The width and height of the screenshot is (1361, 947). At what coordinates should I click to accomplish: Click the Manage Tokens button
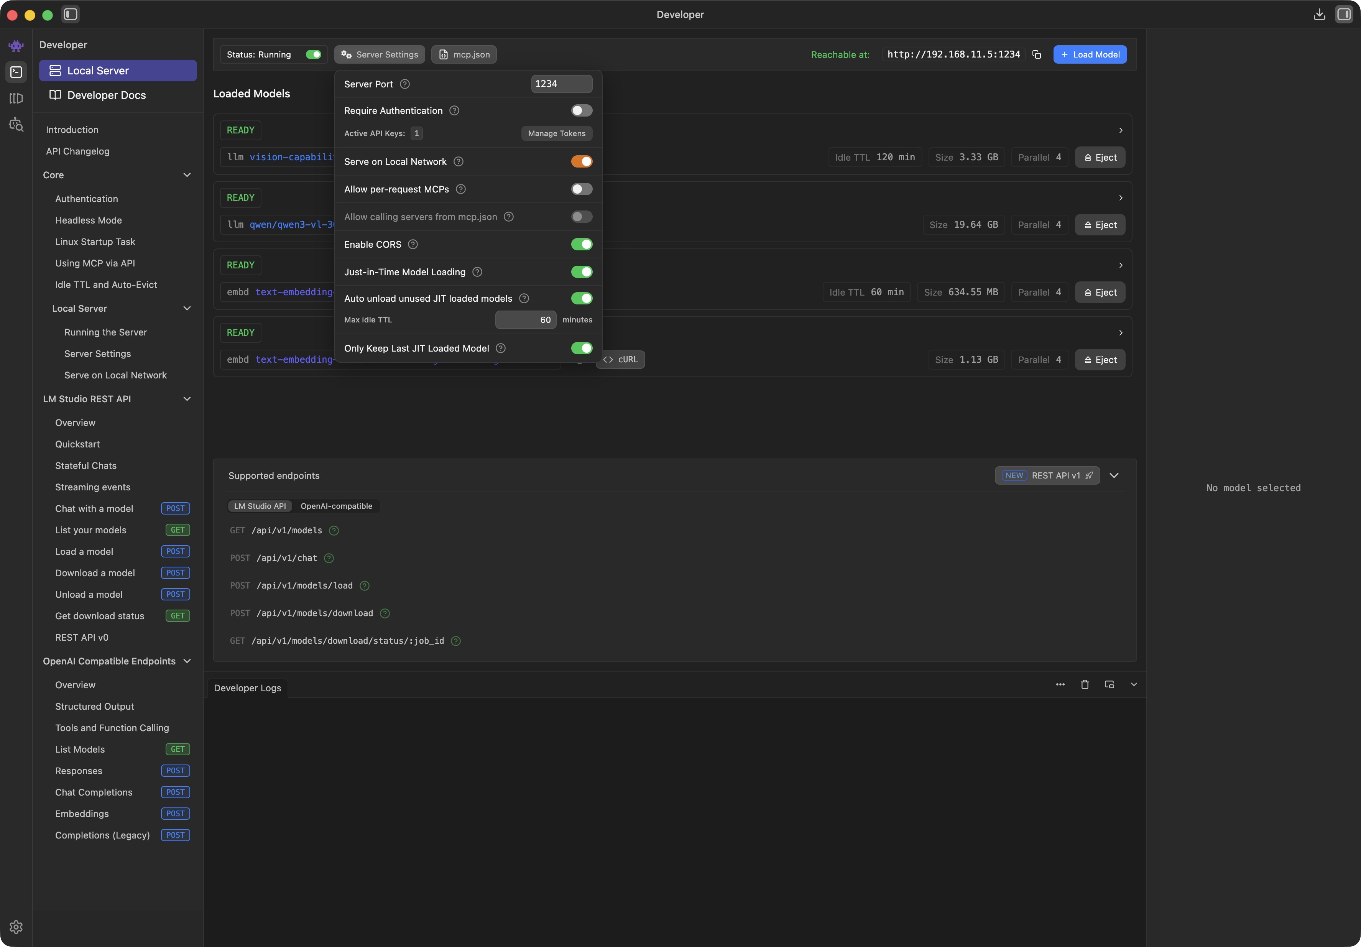556,133
